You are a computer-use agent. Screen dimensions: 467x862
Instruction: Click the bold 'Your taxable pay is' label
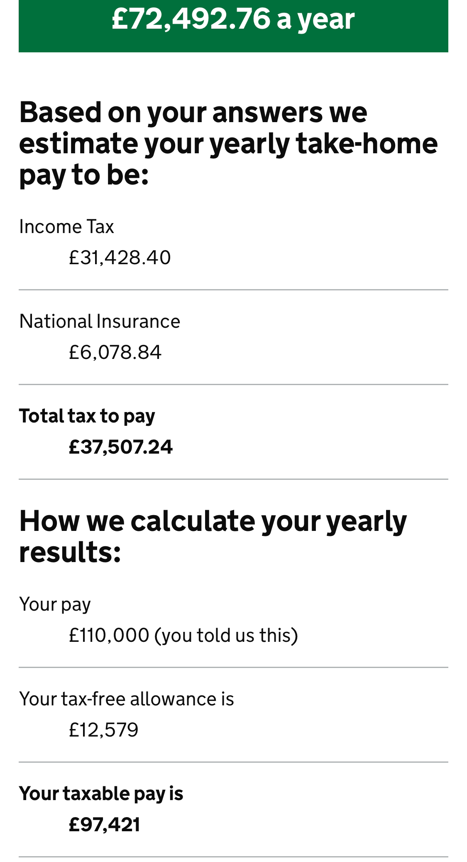coord(101,794)
